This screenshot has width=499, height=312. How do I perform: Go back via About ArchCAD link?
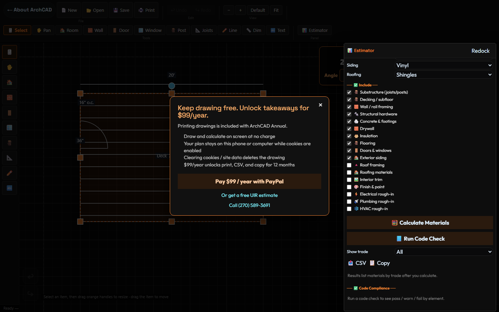coord(29,10)
